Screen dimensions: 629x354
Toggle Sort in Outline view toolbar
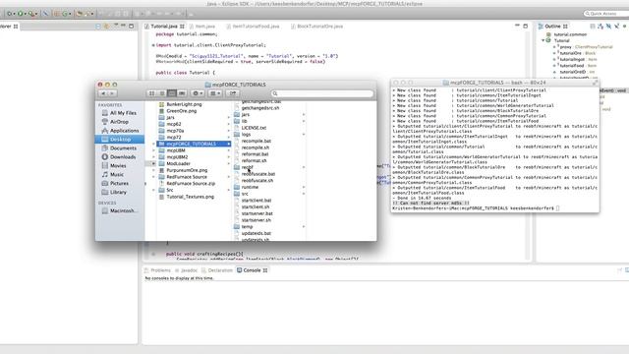point(600,27)
